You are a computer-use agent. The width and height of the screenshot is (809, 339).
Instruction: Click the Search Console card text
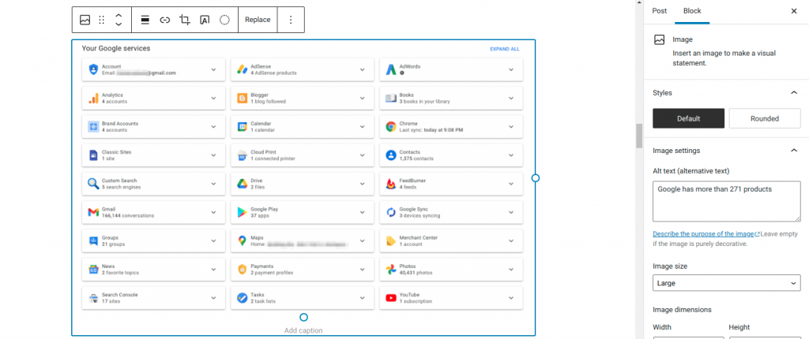coord(120,298)
